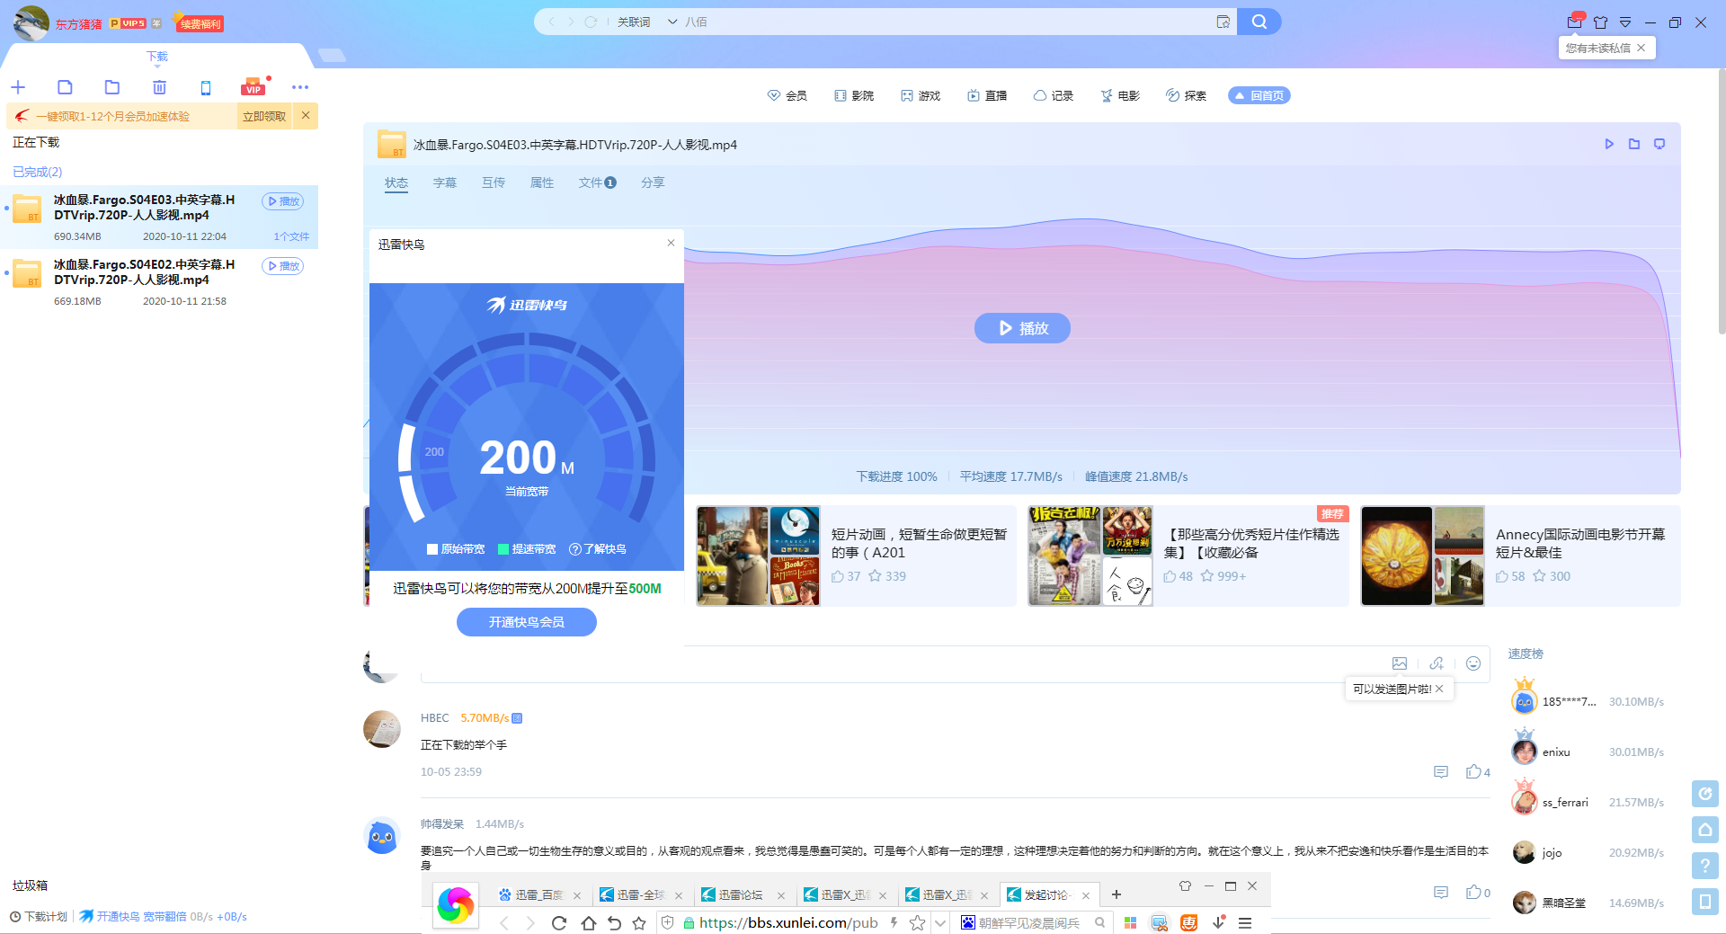
Task: Open the mobile phone icon in the toolbar
Action: 206,87
